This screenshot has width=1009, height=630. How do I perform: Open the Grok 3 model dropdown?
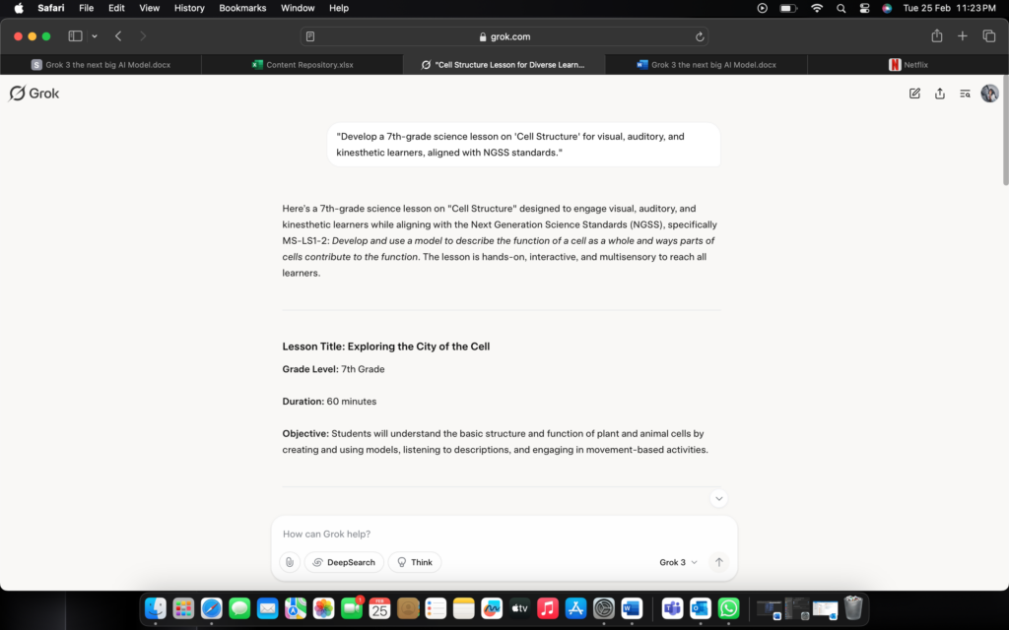point(678,562)
